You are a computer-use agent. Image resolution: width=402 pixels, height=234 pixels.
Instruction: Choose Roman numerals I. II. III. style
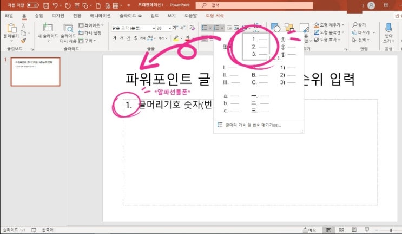coord(230,75)
